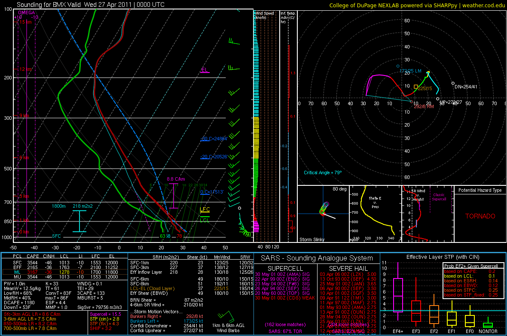Viewport: 507px width, 336px height.
Task: Click the STP (cin) = 2.8 value
Action: tap(104, 319)
